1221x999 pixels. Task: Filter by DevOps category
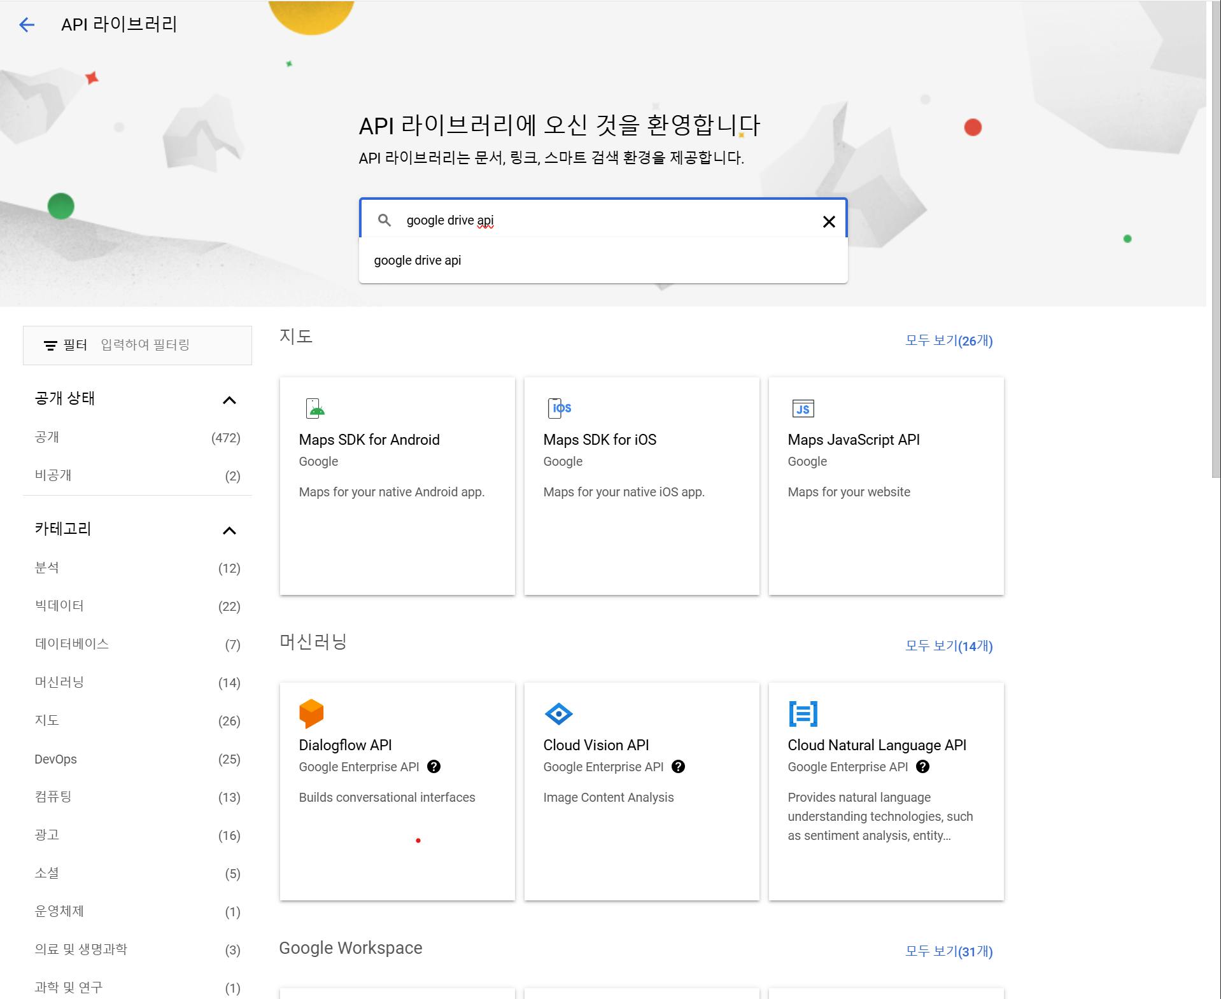point(138,759)
